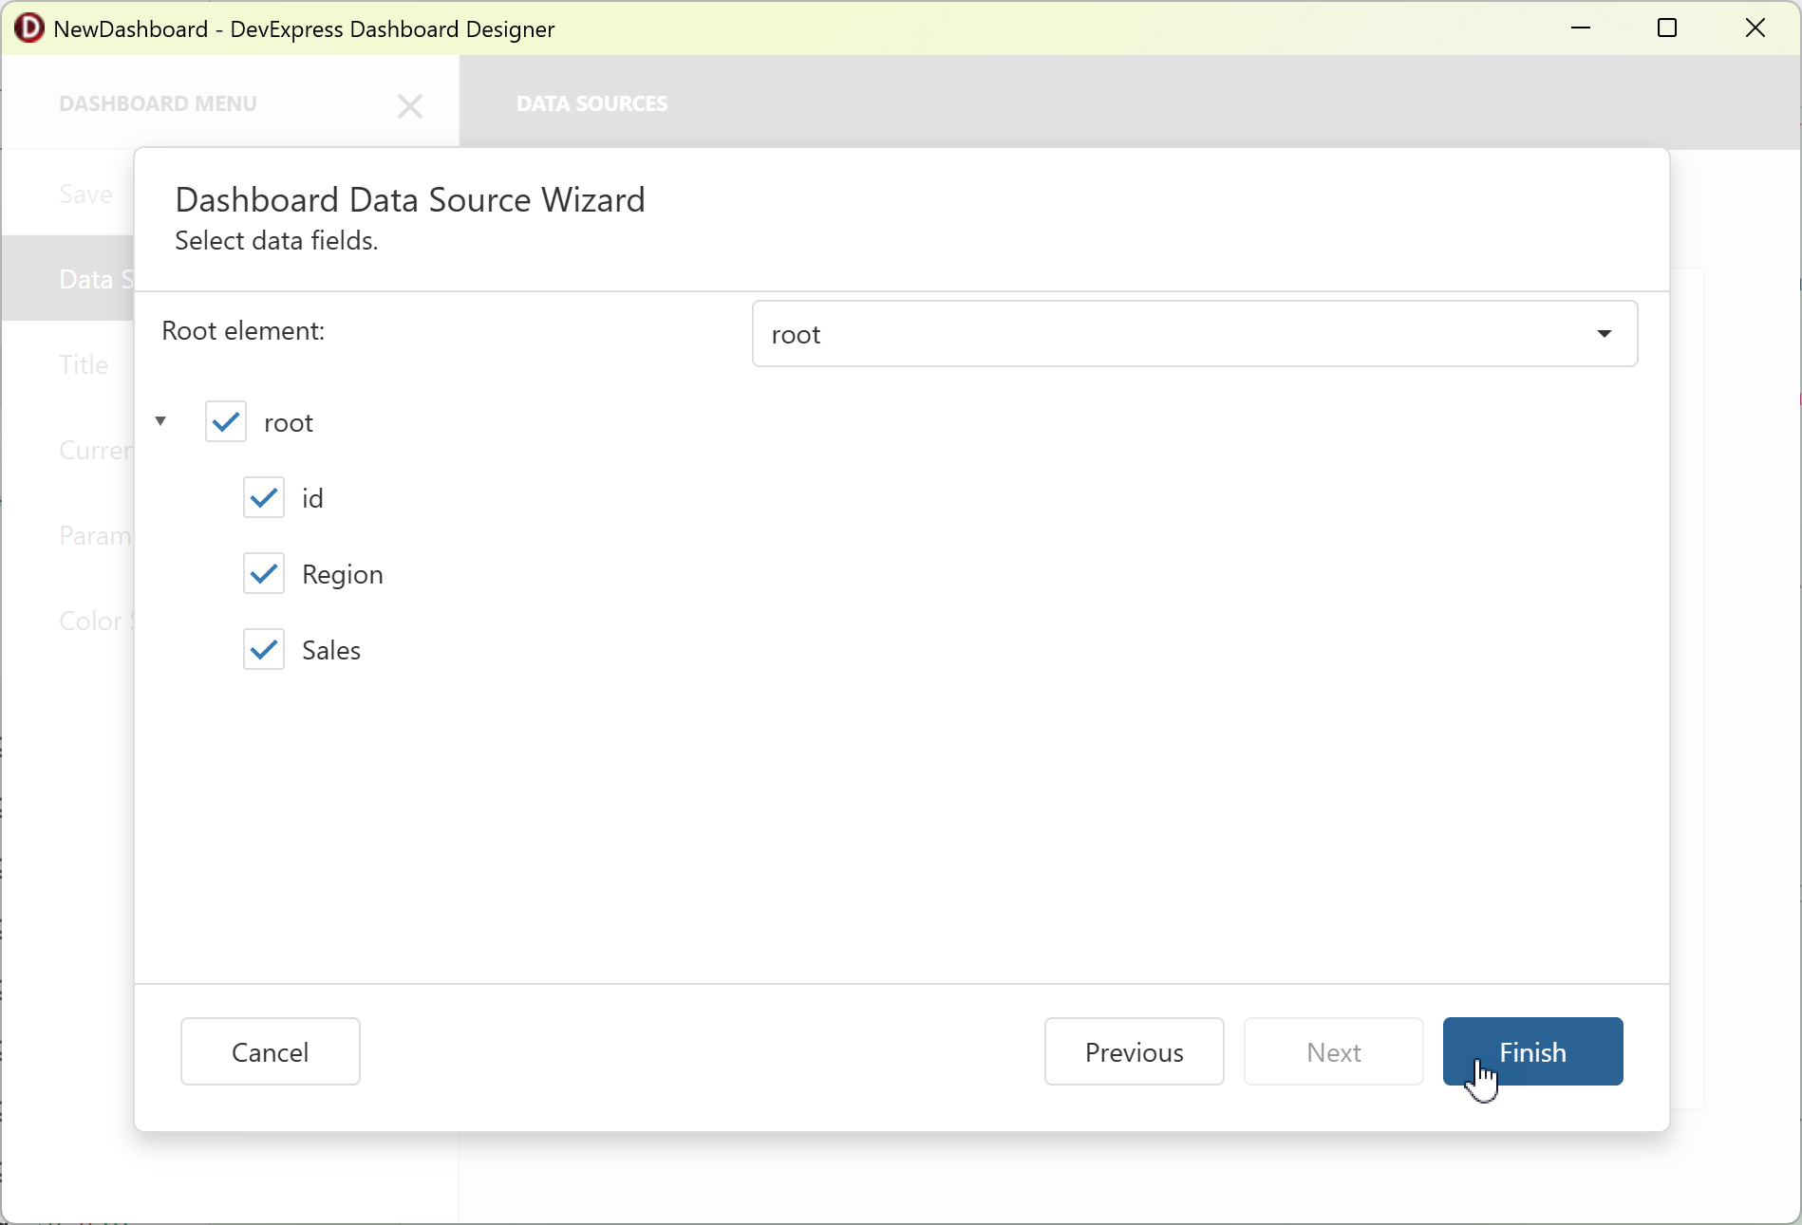
Task: Select the 'root' tree node label
Action: [x=289, y=422]
